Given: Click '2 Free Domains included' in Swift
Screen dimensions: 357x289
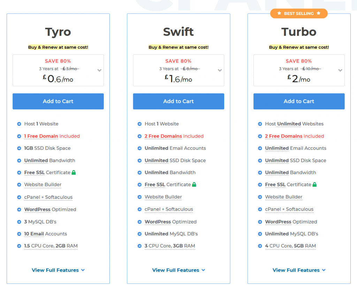Looking at the screenshot, I should click(x=174, y=136).
